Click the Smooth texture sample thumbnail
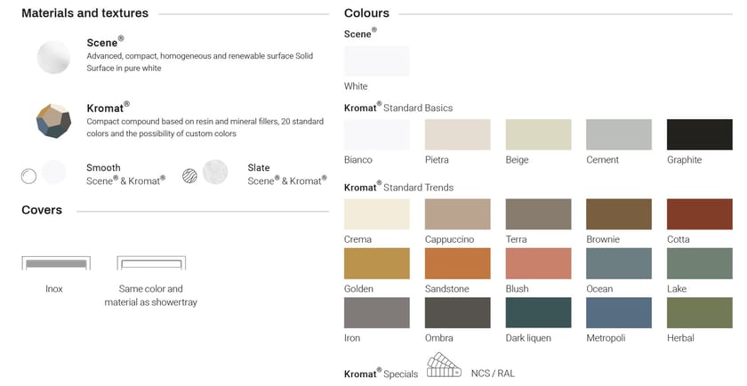Viewport: 747px width, 386px height. [x=53, y=172]
